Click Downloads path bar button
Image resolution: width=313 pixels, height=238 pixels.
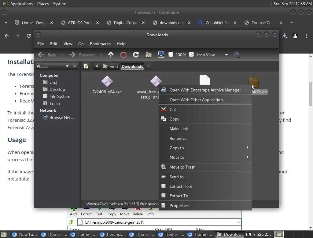point(132,66)
